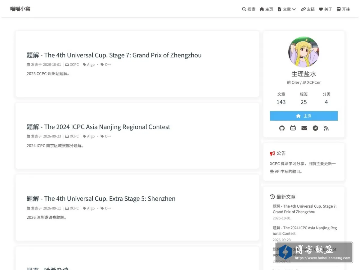Open the 2024 ICPC Asia Nanjing post title
Viewport: 360px width, 270px height.
[98, 127]
